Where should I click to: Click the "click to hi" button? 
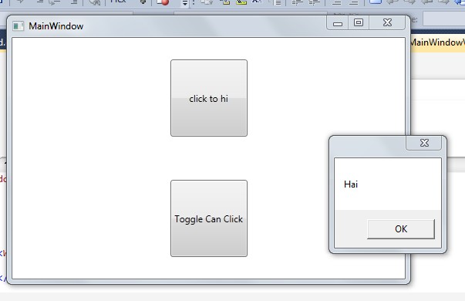[x=209, y=98]
